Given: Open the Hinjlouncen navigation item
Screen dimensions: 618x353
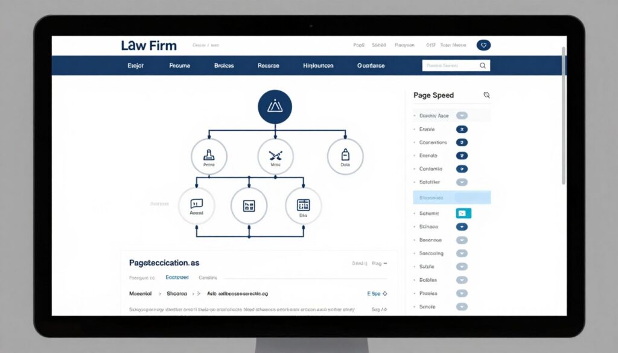Looking at the screenshot, I should click(318, 66).
